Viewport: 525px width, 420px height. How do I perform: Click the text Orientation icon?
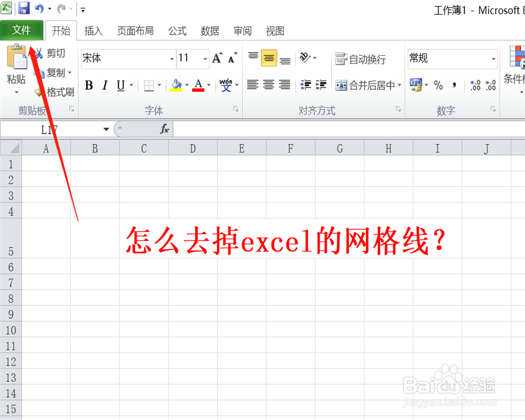click(x=305, y=58)
